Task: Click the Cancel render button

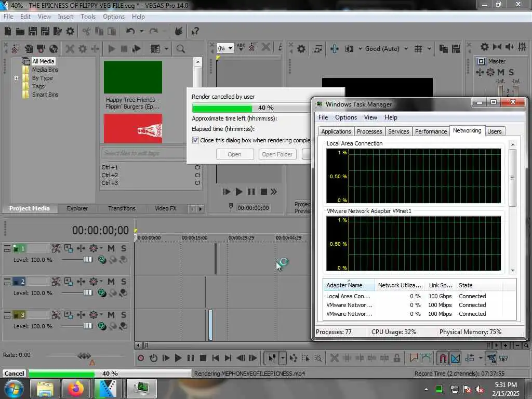Action: point(14,374)
